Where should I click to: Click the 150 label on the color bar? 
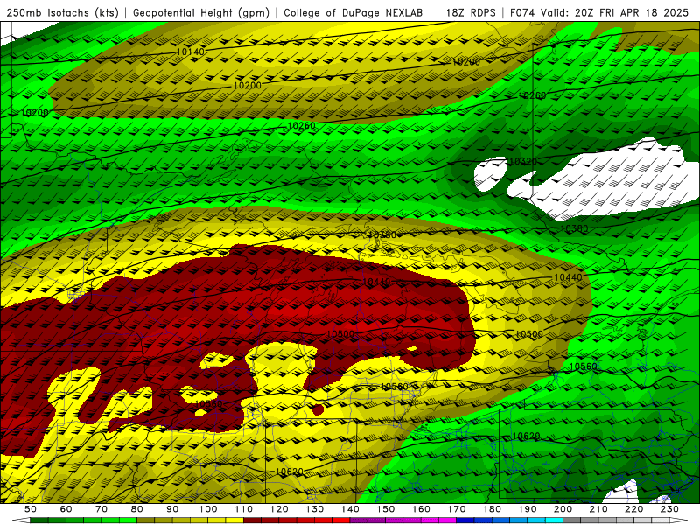pos(386,509)
